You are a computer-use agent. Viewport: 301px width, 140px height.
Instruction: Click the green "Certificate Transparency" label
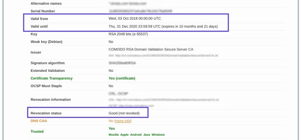[51, 78]
